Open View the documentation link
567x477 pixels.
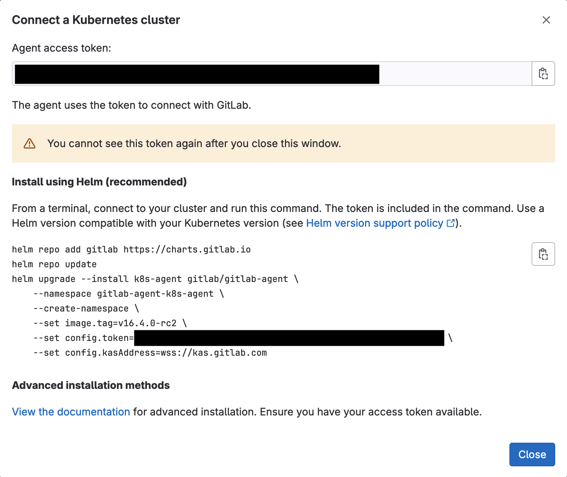coord(71,412)
